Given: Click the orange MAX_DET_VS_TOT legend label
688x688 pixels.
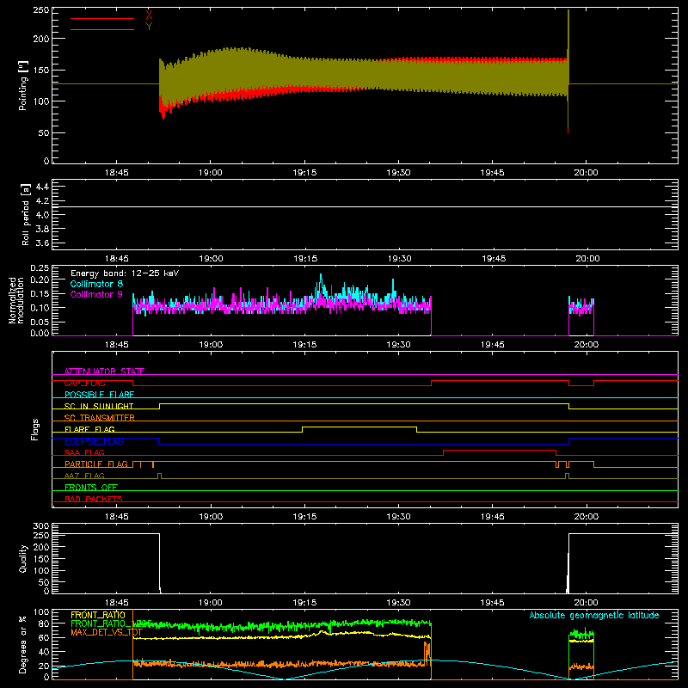Looking at the screenshot, I should tap(107, 632).
